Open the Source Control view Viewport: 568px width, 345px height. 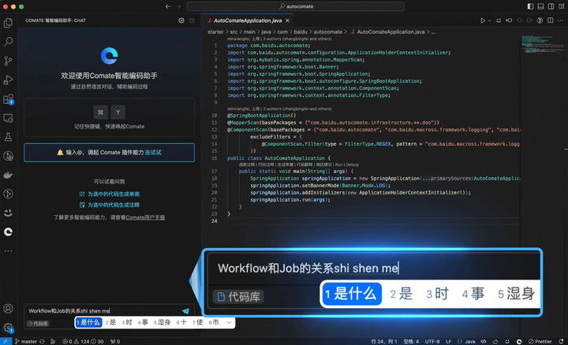(x=9, y=61)
